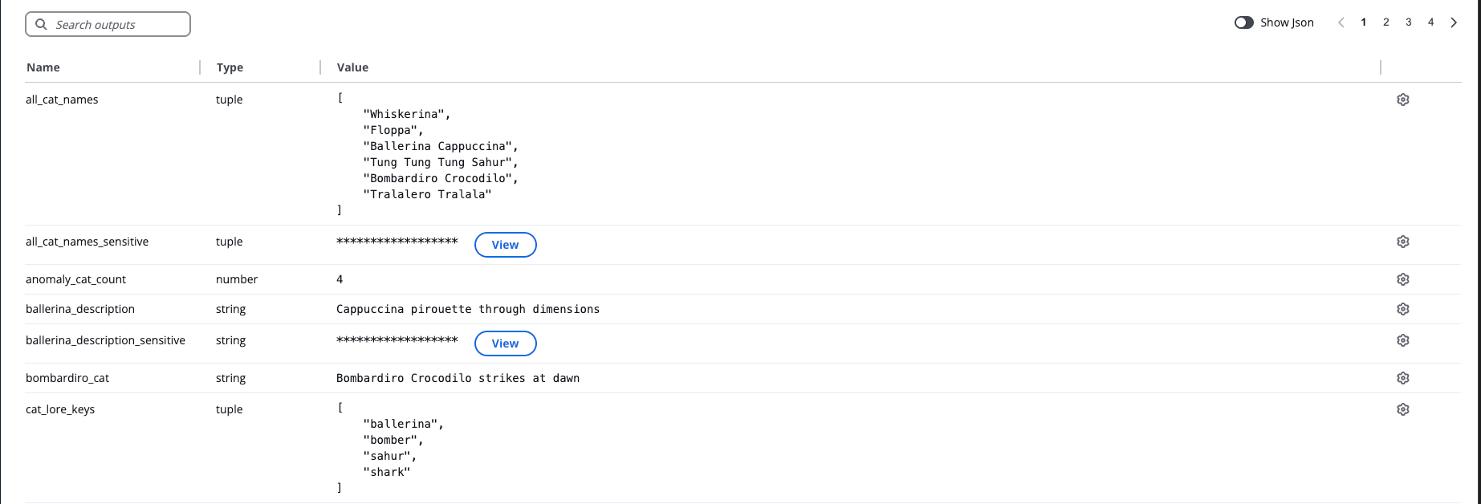Click the search magnifier icon
1481x504 pixels.
tap(42, 25)
